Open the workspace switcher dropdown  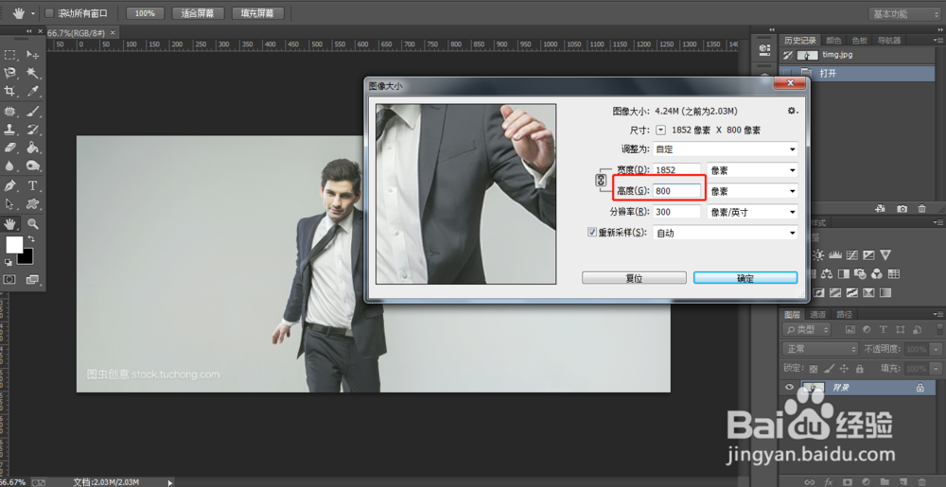[904, 14]
